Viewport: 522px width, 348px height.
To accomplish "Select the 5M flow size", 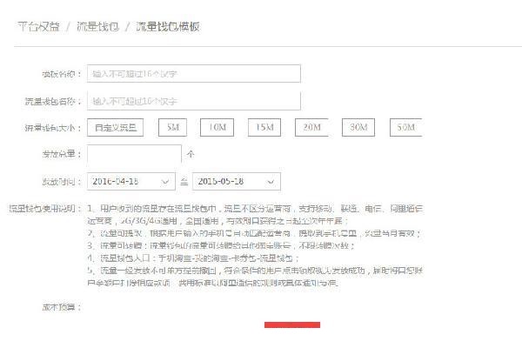I will click(x=172, y=128).
